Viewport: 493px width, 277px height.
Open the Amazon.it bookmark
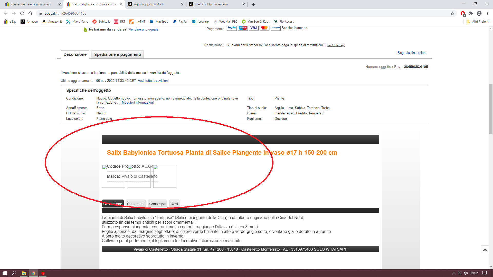pos(52,22)
